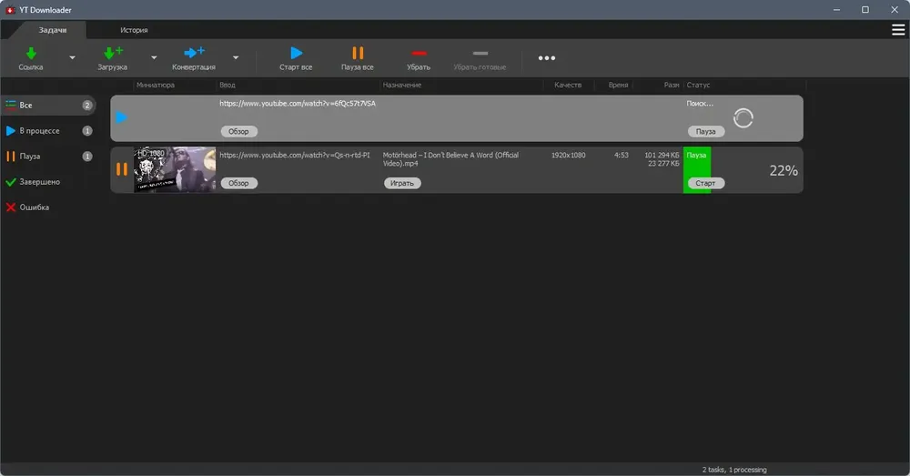Toggle the blue play icon of the first task
This screenshot has height=476, width=910.
(x=121, y=117)
